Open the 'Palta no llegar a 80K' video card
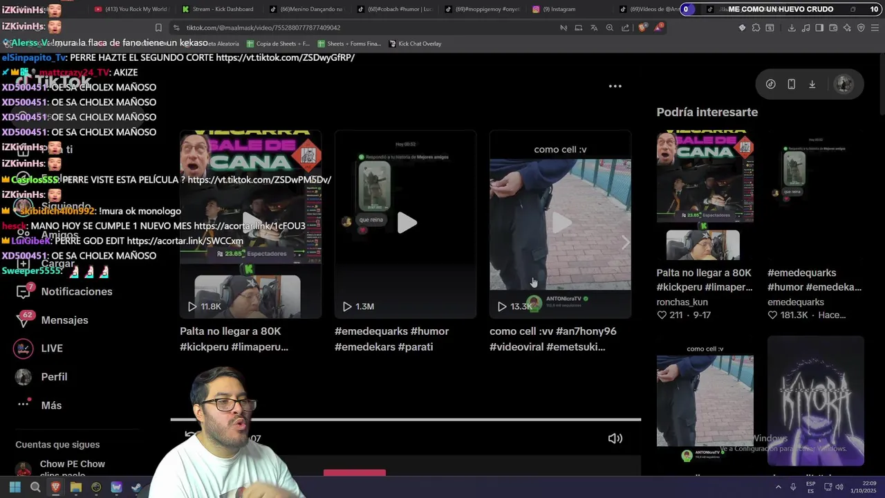 [x=251, y=224]
